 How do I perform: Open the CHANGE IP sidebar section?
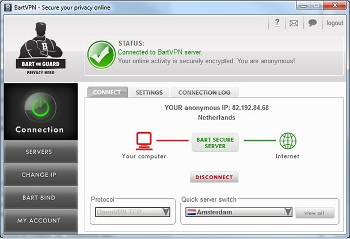tap(41, 175)
